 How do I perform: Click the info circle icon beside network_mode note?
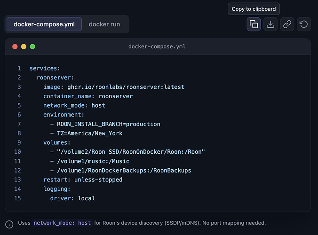[x=9, y=225]
